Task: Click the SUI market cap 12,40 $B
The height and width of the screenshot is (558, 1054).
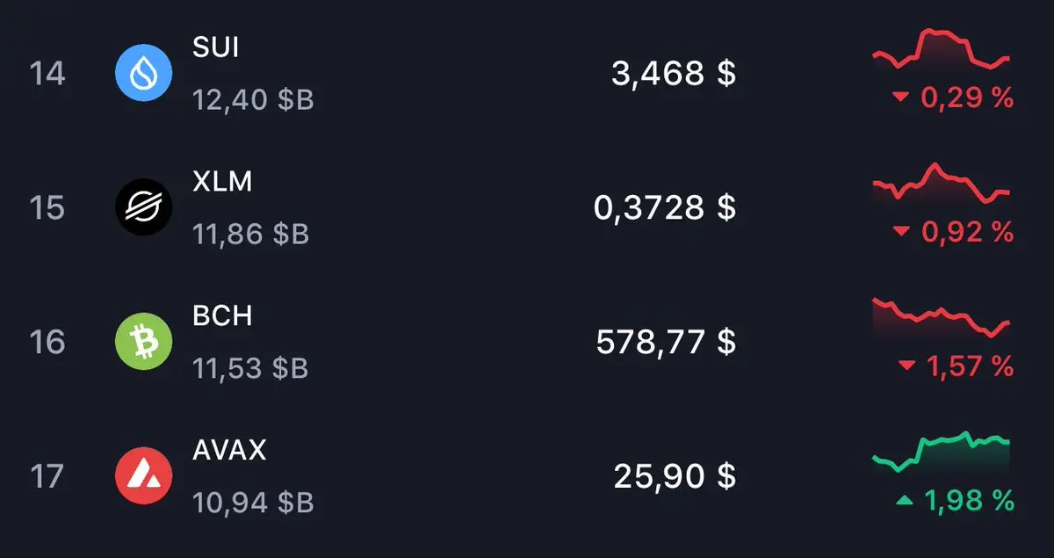Action: click(253, 100)
